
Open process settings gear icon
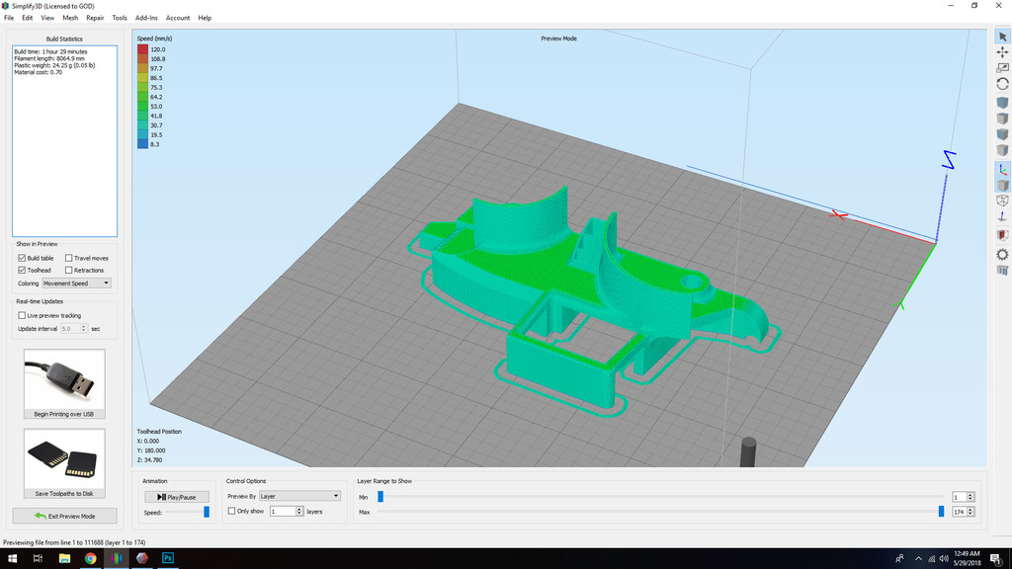pos(1002,254)
